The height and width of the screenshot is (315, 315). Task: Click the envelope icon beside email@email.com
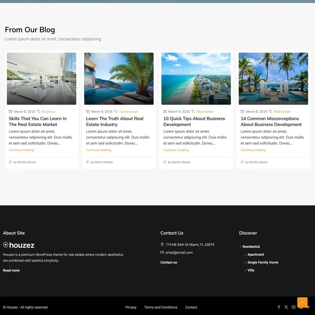[x=162, y=252]
